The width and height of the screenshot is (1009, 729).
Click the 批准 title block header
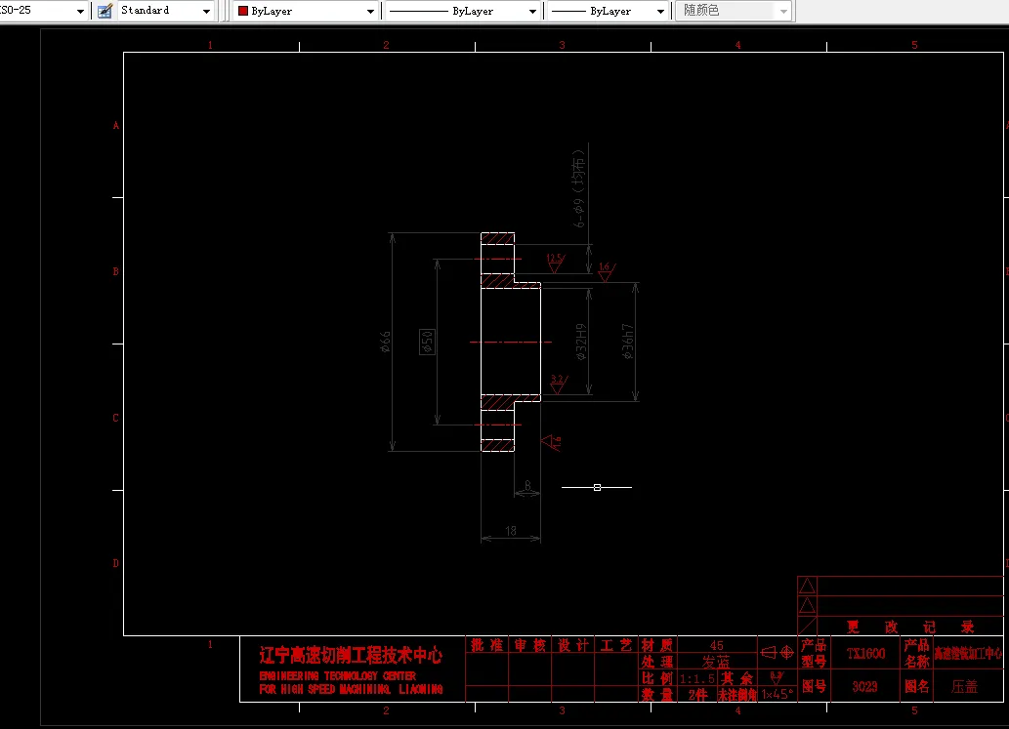(486, 645)
